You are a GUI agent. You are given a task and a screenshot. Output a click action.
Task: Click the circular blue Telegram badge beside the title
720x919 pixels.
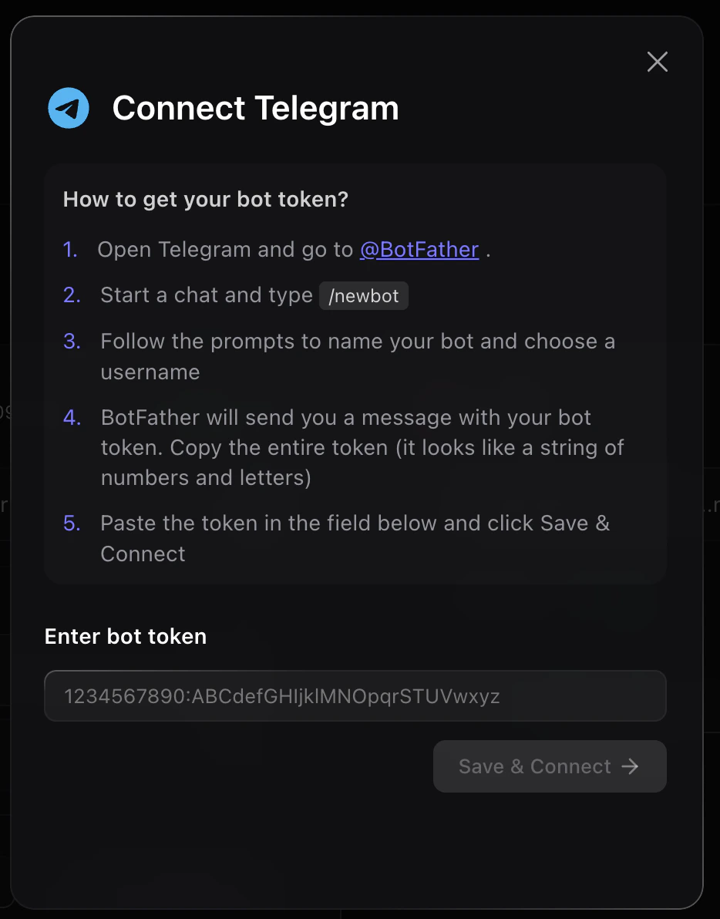point(68,108)
